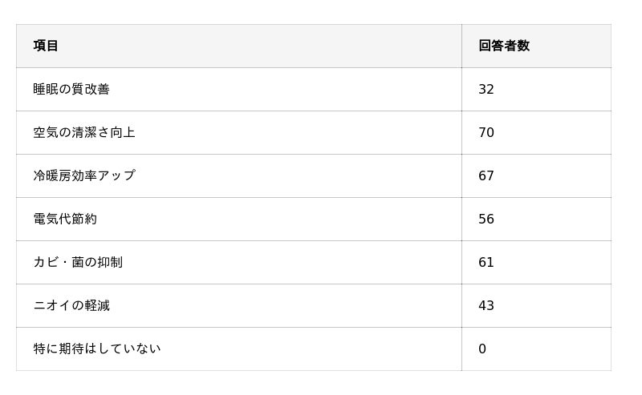Select the 冷暖房効率アップ cell

point(238,175)
